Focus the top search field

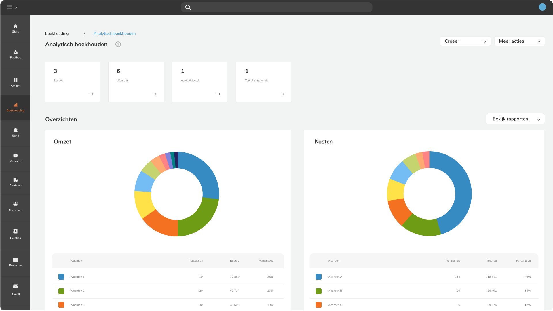276,7
